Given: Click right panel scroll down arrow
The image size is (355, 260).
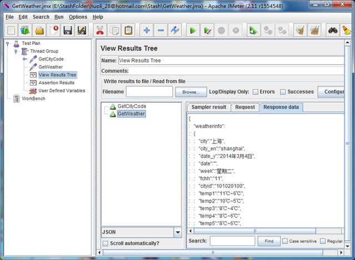Looking at the screenshot, I should tap(348, 247).
